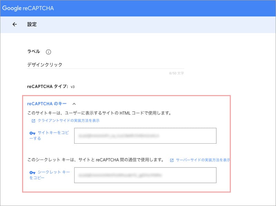Screen dimensions: 276x206
Task: Open the label info icon
Action: tap(48, 52)
